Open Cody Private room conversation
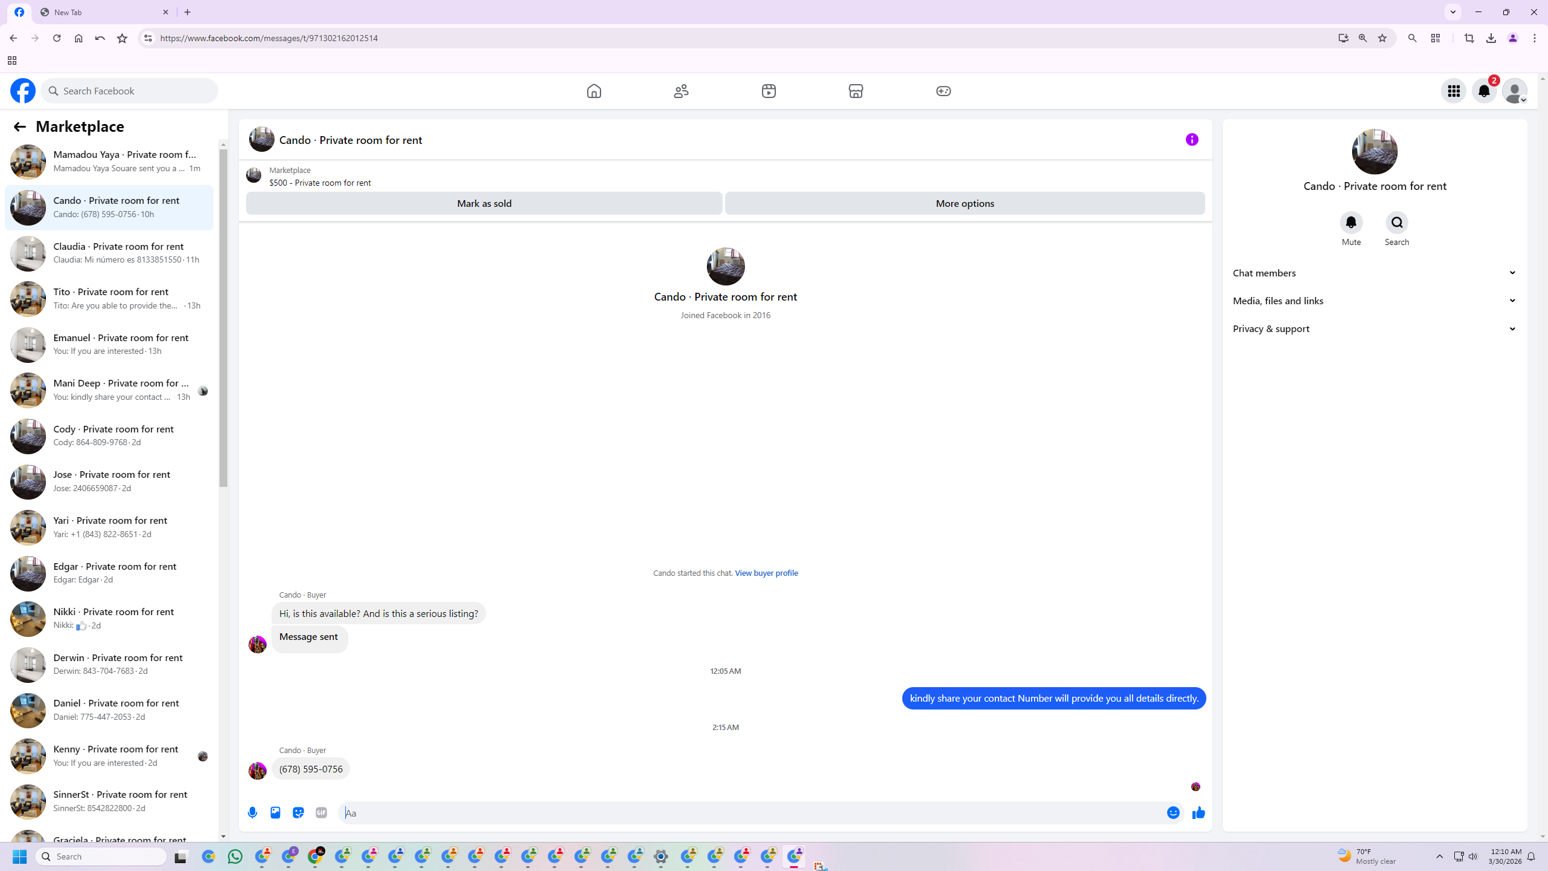 [109, 436]
